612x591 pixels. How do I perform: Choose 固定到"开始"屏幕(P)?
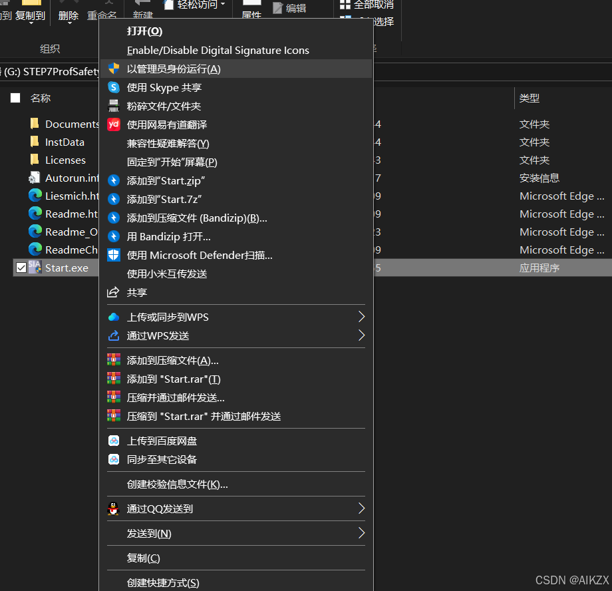coord(172,162)
